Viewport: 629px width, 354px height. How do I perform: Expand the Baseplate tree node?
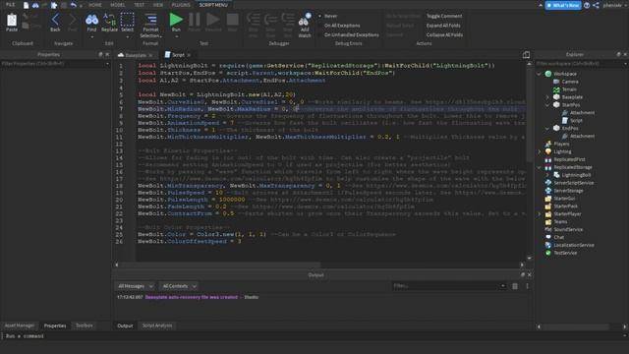point(547,97)
